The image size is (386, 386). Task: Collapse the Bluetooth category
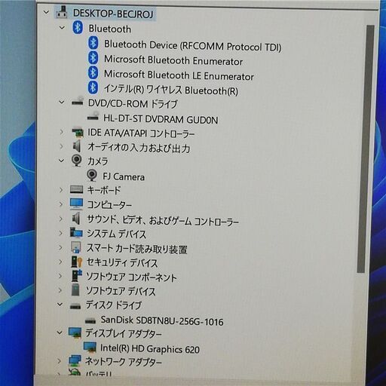click(62, 28)
